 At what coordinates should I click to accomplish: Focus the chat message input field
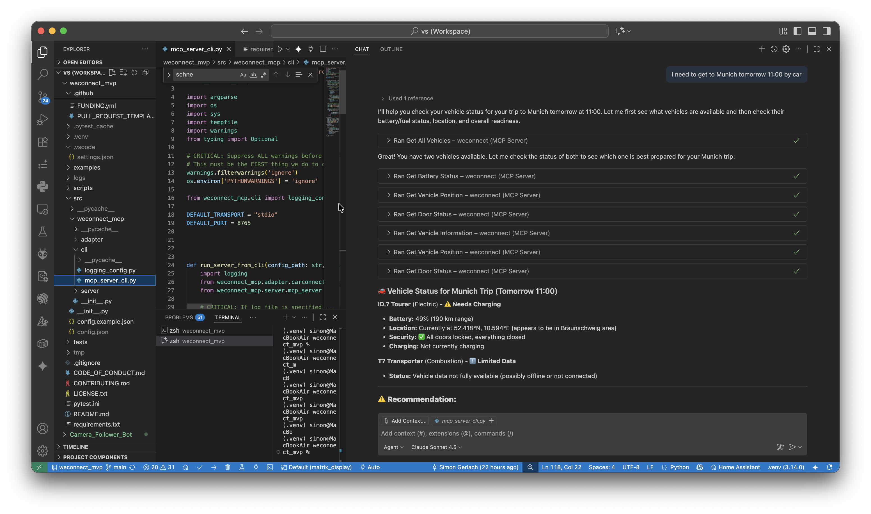tap(592, 433)
